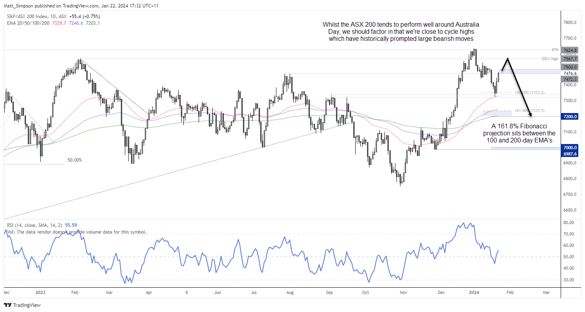Select the 7500.0 price axis label
The image size is (585, 312).
[570, 68]
